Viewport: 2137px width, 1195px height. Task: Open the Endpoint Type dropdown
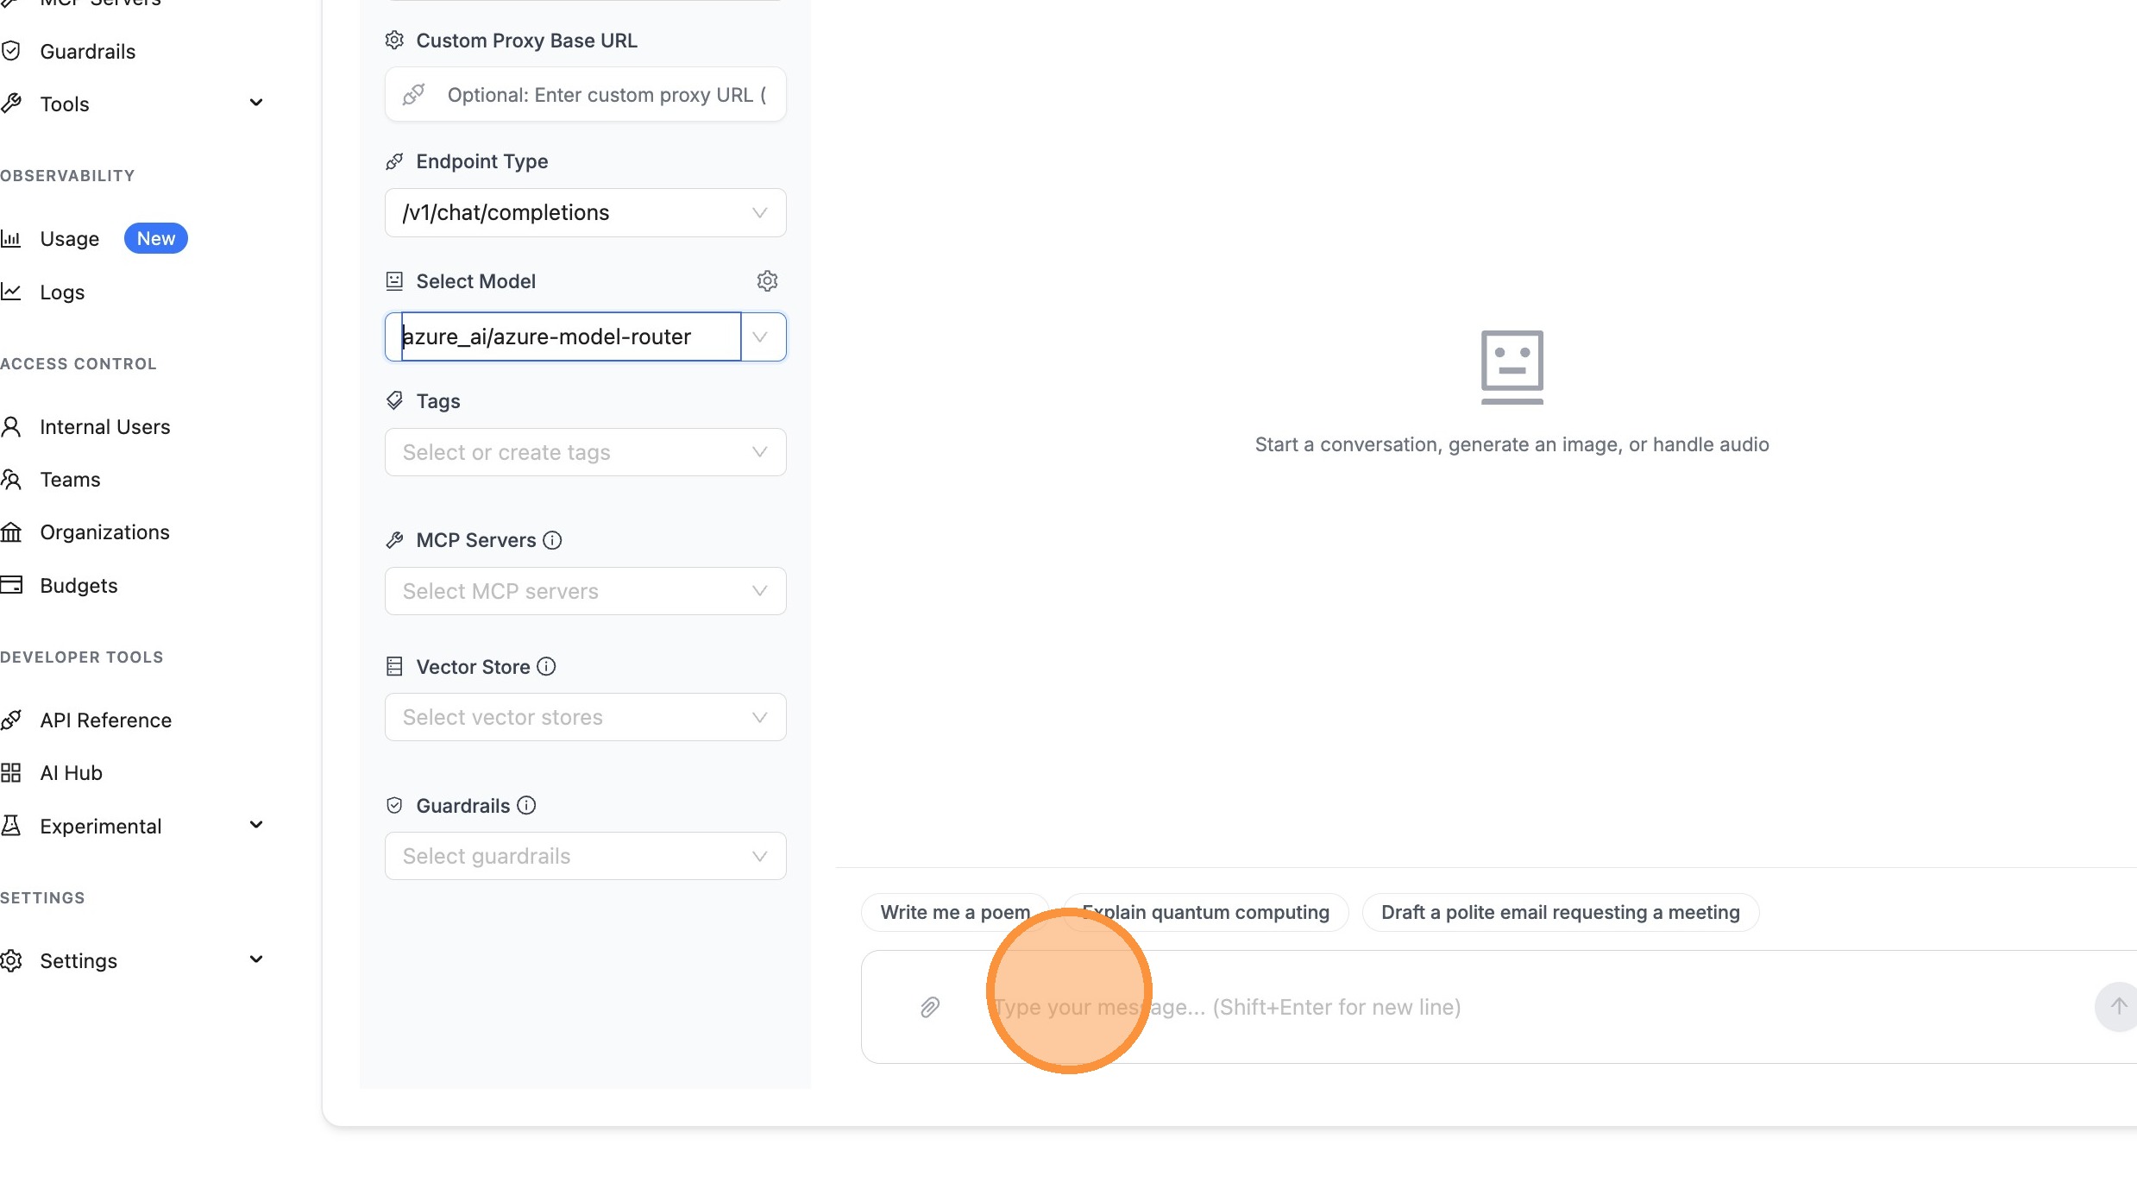coord(585,213)
